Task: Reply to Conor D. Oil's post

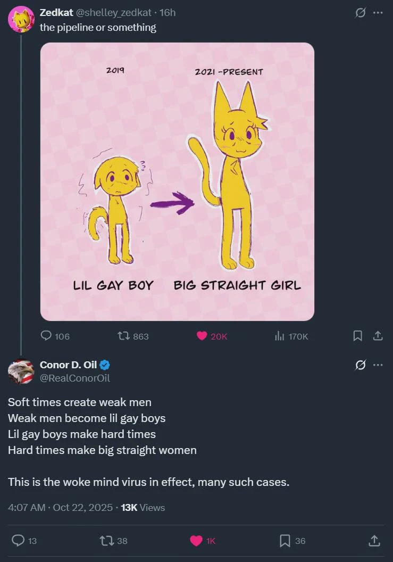Action: [18, 541]
